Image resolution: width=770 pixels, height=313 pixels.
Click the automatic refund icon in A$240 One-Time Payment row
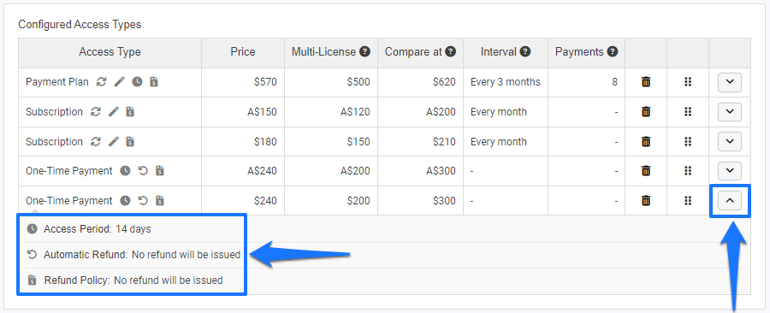143,171
